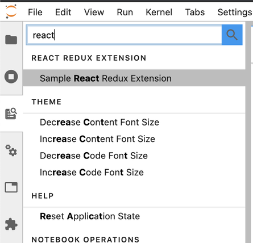
Task: Open the File menu
Action: [35, 12]
